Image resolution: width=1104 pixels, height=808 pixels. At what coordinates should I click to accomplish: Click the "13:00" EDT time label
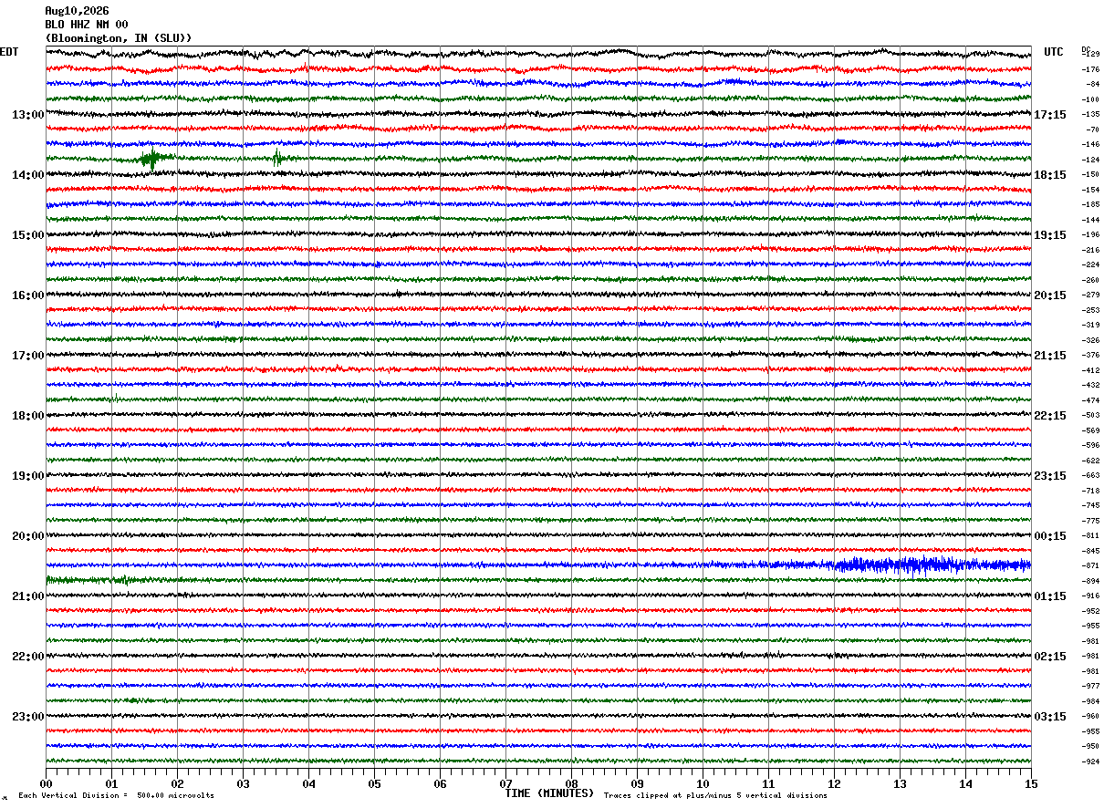tap(27, 115)
